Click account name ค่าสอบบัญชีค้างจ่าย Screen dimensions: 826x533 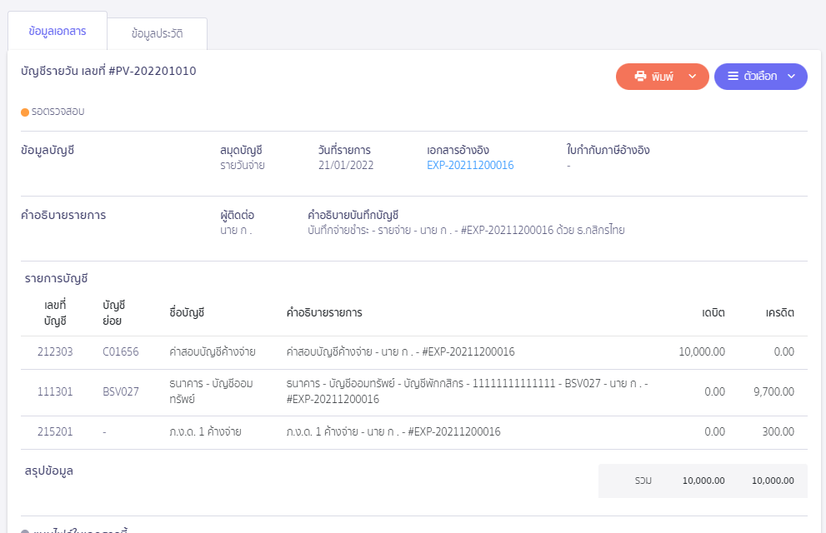click(x=213, y=351)
